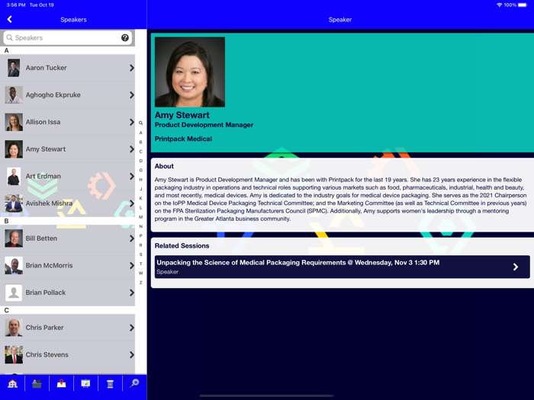The height and width of the screenshot is (400, 534).
Task: Open Home from bottom toolbar
Action: tap(13, 384)
